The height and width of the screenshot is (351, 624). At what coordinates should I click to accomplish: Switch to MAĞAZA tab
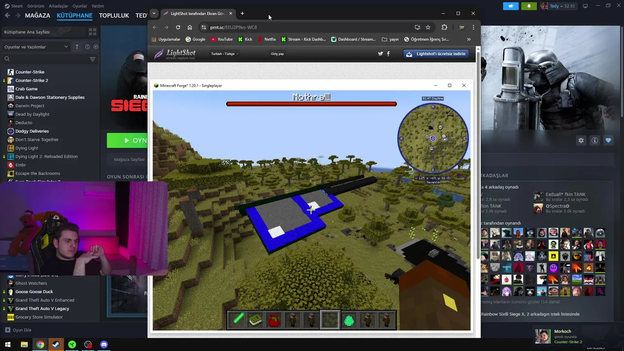38,16
